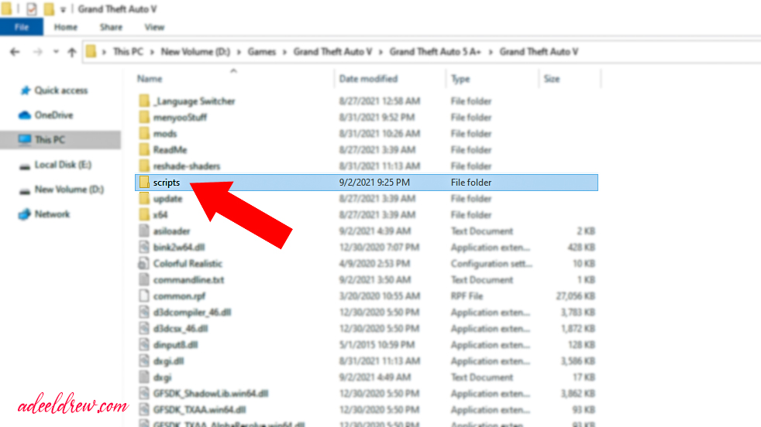Open OneDrive in navigation pane

54,114
